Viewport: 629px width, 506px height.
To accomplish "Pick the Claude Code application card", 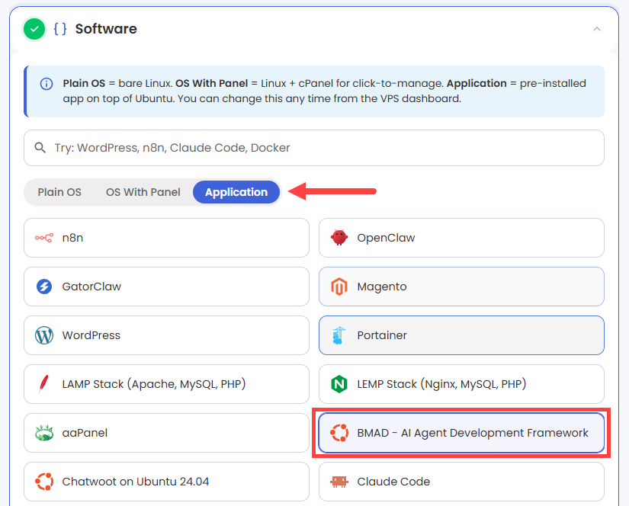I will click(x=461, y=482).
